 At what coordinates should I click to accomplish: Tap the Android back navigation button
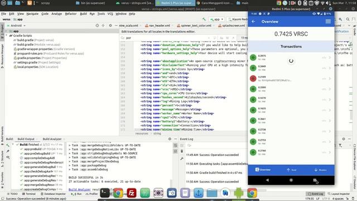point(267,180)
